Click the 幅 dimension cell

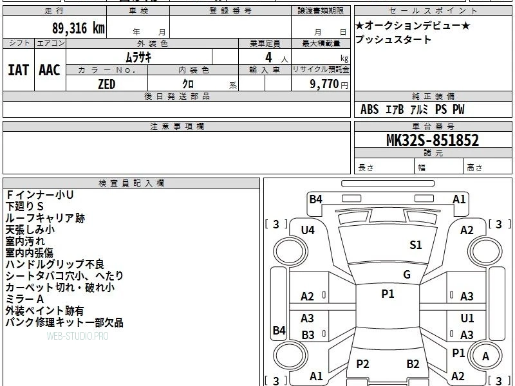[439, 167]
